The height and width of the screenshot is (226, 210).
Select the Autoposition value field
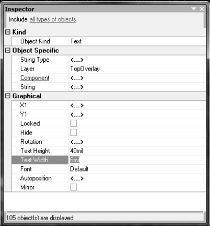tap(137, 178)
